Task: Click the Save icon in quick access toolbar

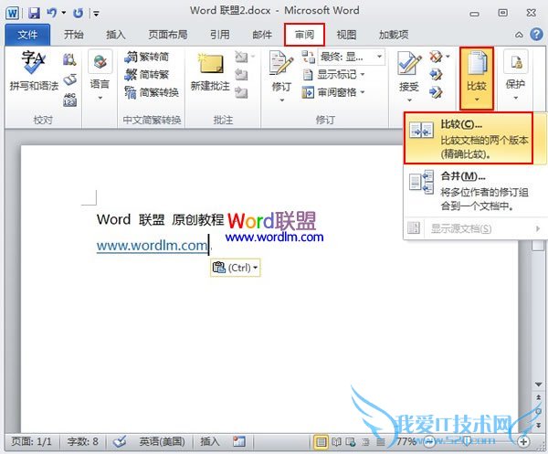Action: (x=34, y=14)
